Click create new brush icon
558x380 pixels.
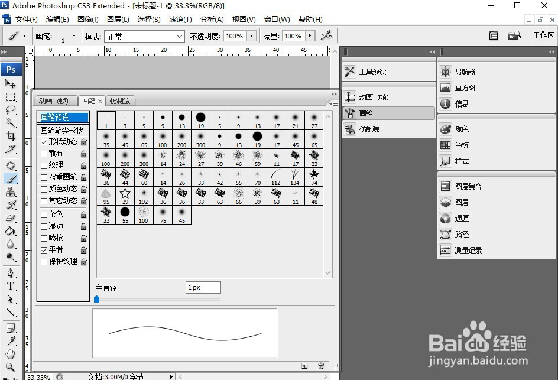point(304,366)
